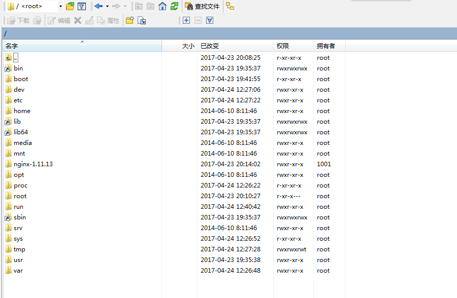The height and width of the screenshot is (298, 457).
Task: Click the select all checkmark icon
Action: 210,20
